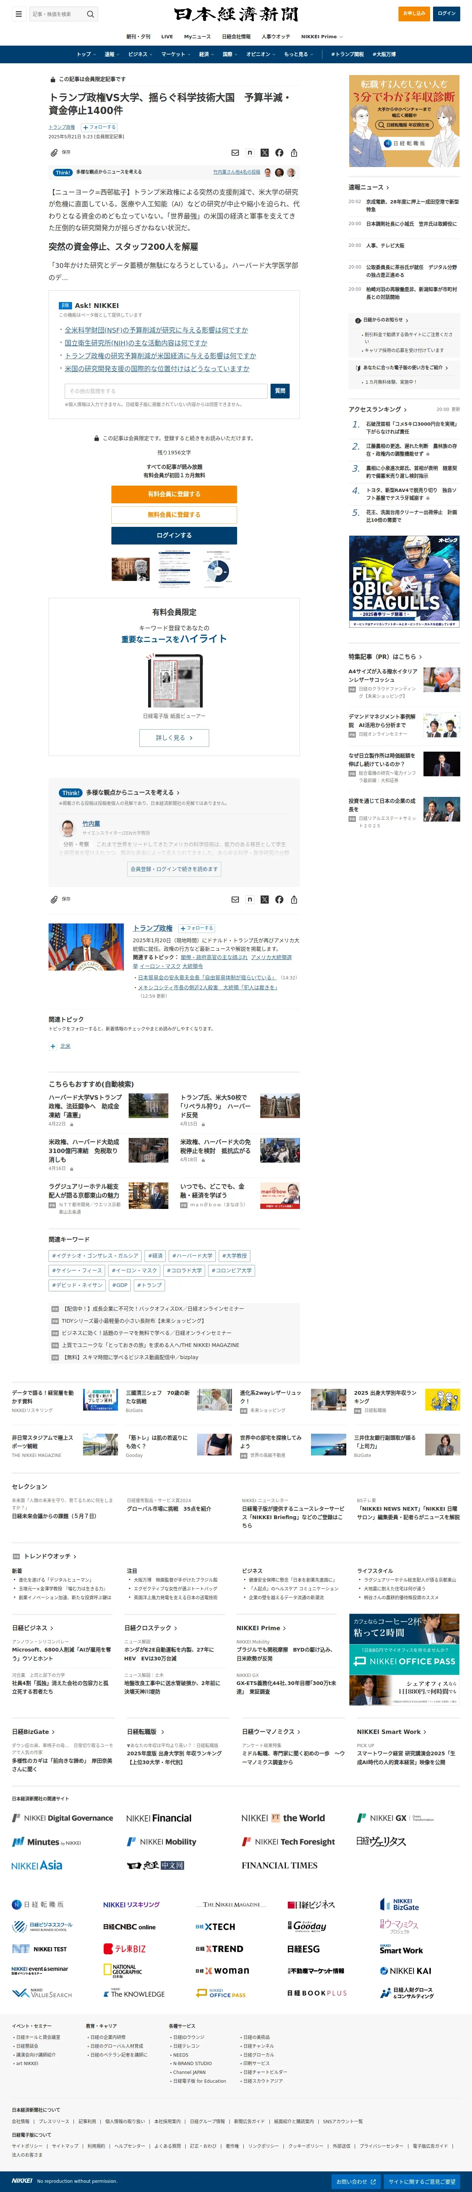This screenshot has height=2192, width=472.
Task: Click the blue ログインする button
Action: 174,535
